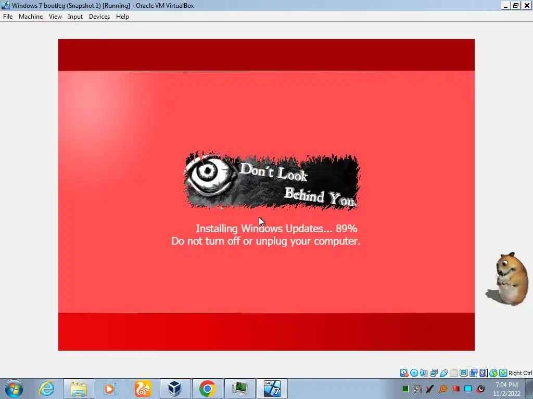Click the keyboard capture green arrow icon
The width and height of the screenshot is (533, 399).
pos(503,373)
